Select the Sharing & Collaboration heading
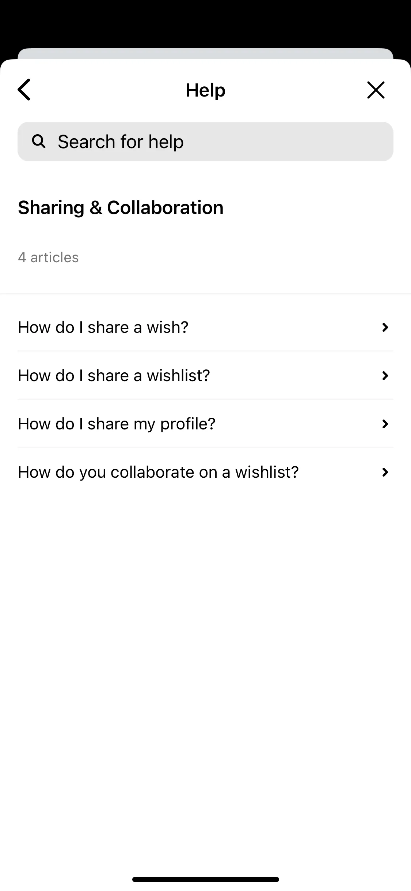This screenshot has height=891, width=411. pos(121,208)
